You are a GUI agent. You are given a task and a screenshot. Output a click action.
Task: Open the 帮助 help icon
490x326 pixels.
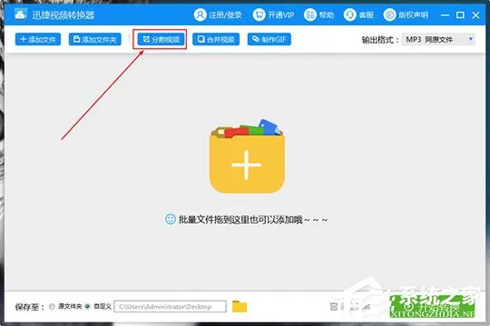pos(309,14)
